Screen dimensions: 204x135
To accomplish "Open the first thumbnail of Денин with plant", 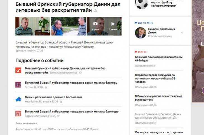I will pos(33,26).
